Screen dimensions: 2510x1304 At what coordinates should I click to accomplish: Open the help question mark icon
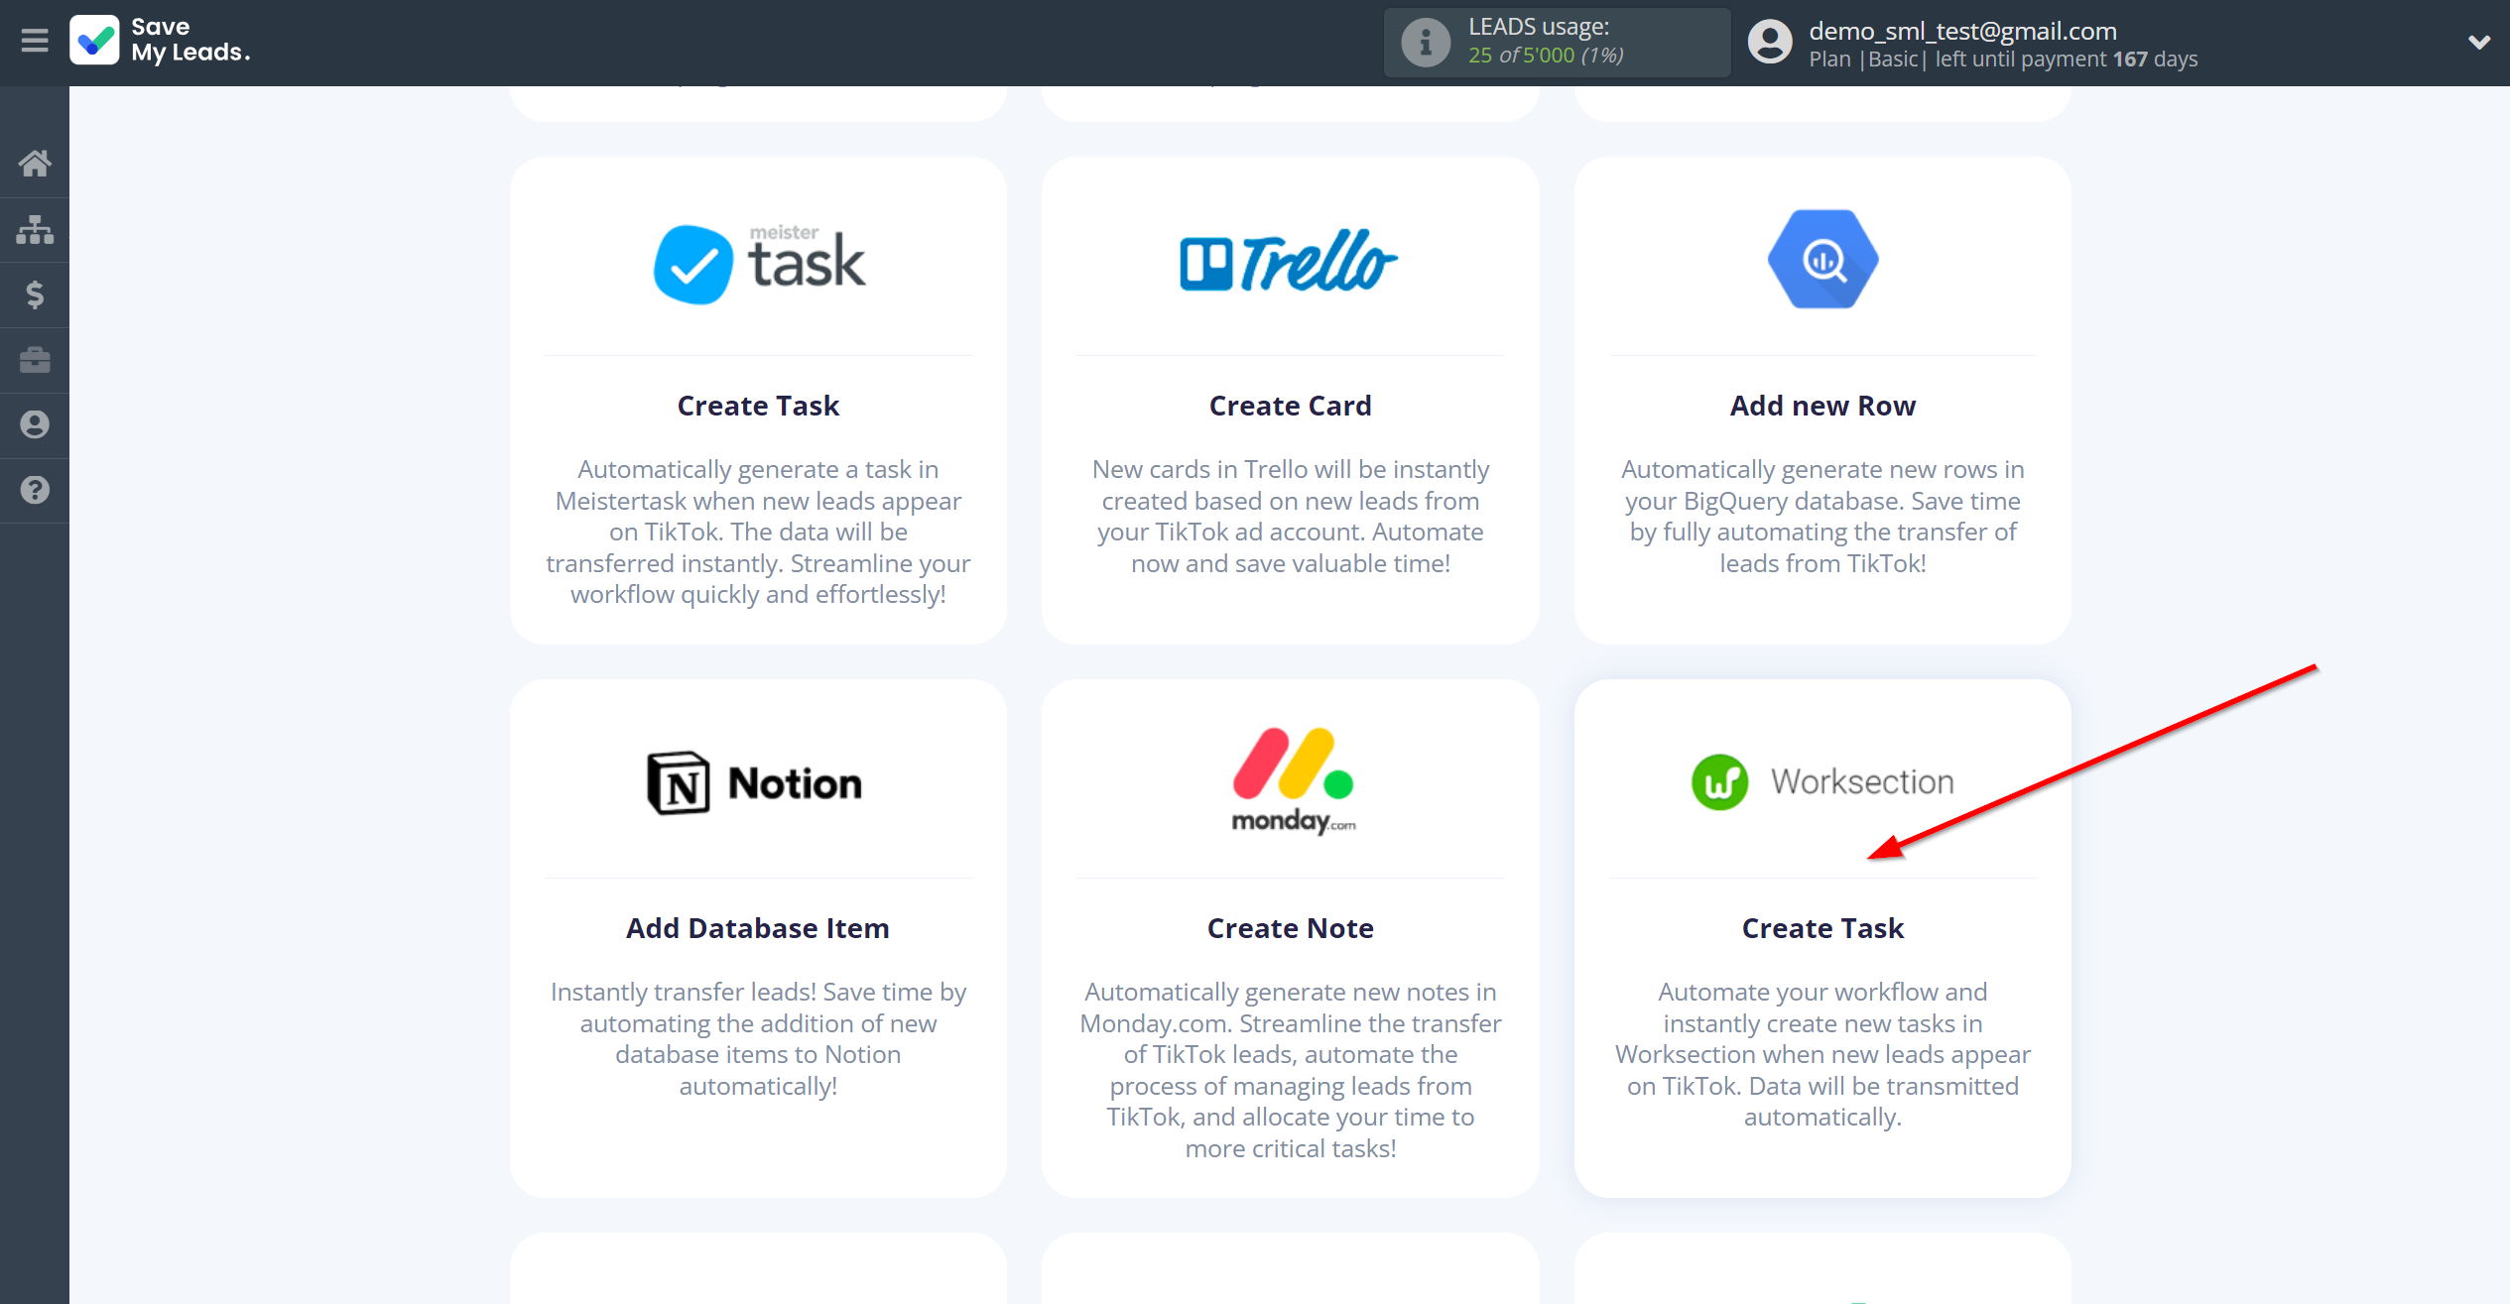[x=35, y=491]
